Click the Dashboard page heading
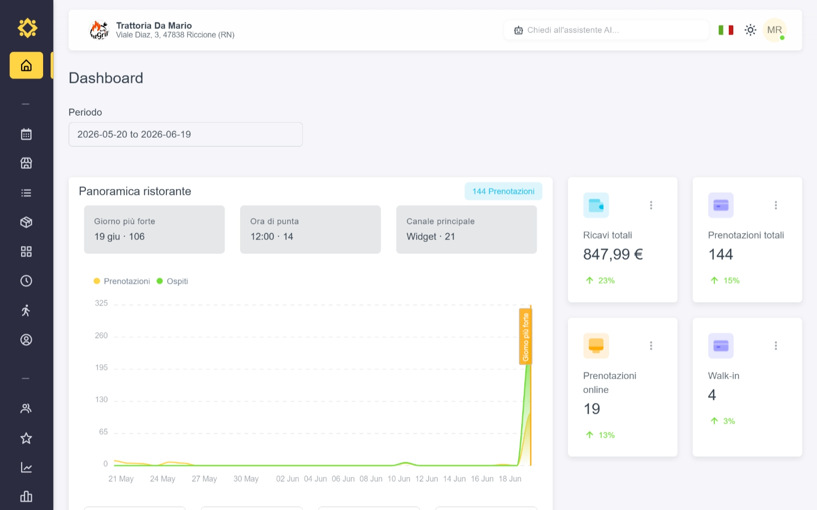The height and width of the screenshot is (510, 817). click(x=106, y=78)
